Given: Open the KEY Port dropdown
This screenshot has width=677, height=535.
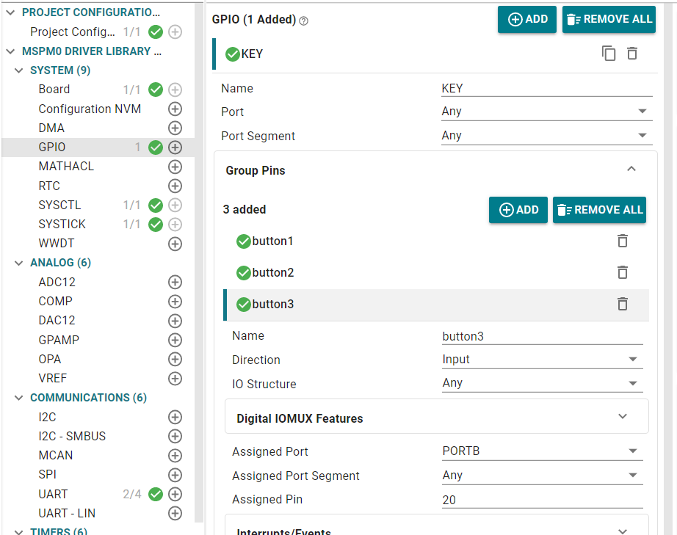Looking at the screenshot, I should point(546,112).
